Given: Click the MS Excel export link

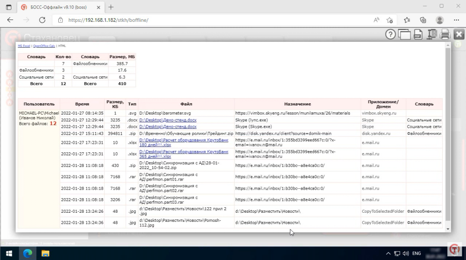Looking at the screenshot, I should 24,46.
